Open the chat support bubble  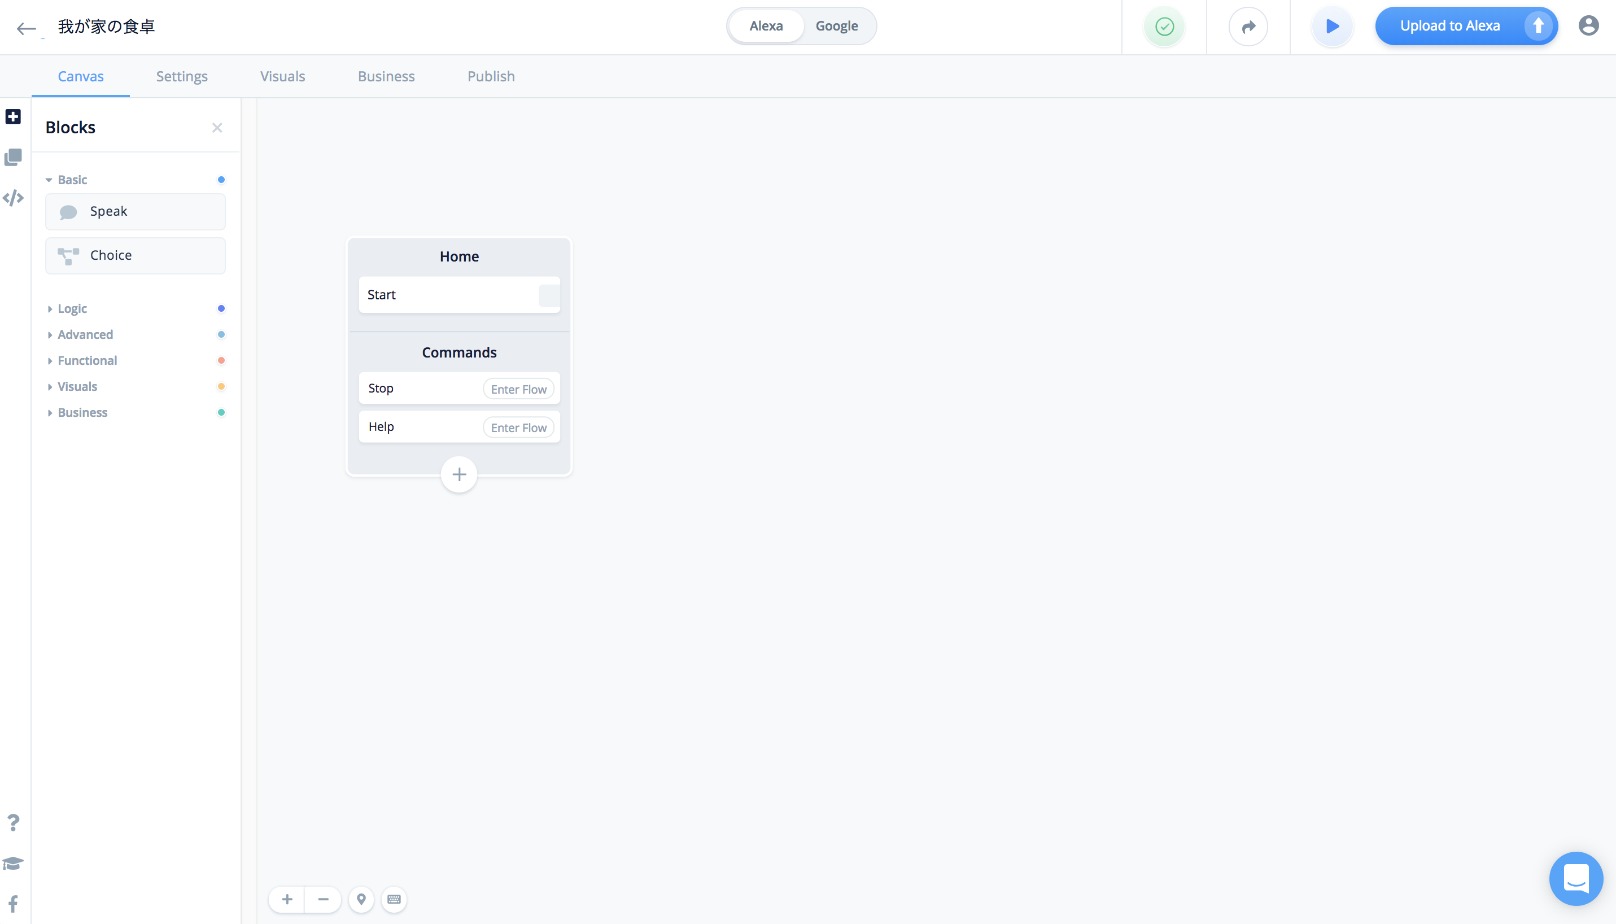1575,878
